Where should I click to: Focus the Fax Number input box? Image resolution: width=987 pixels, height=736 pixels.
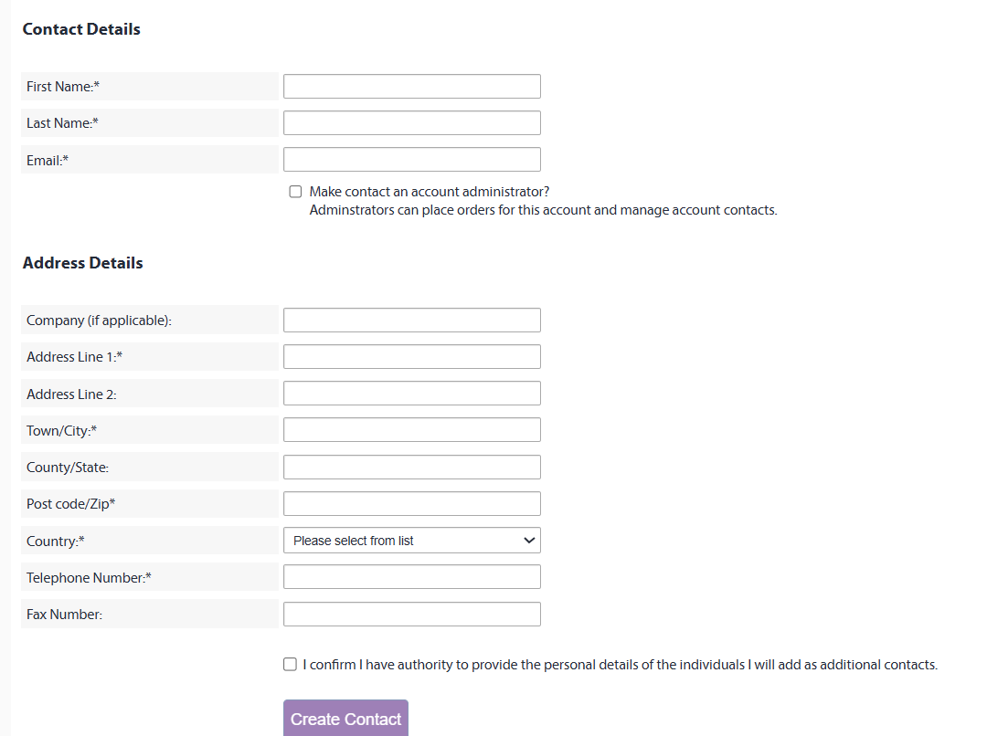[x=411, y=615]
